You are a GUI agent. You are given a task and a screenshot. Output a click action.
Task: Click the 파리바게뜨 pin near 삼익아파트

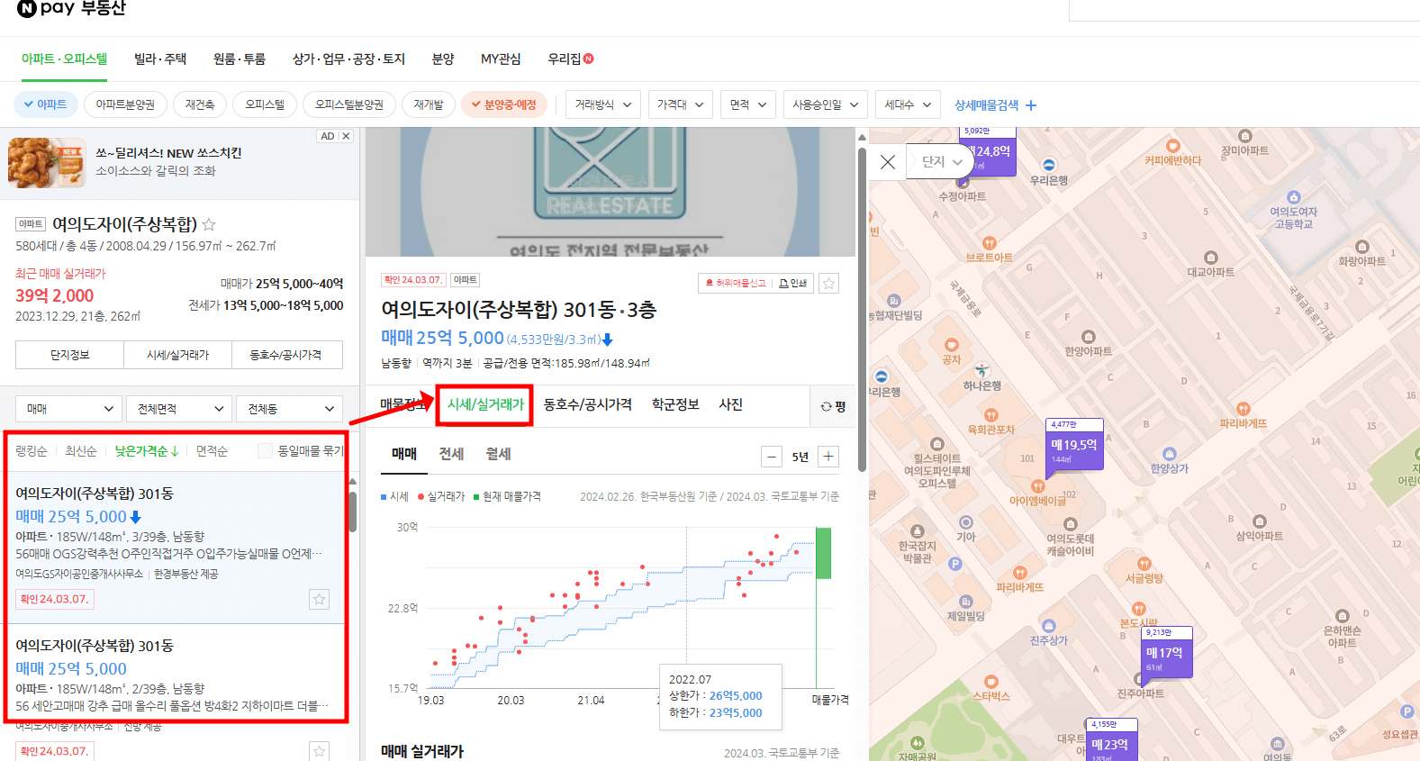tap(1244, 409)
